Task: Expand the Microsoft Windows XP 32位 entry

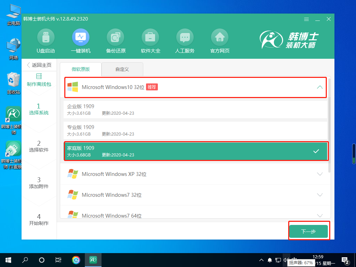Action: [x=320, y=174]
